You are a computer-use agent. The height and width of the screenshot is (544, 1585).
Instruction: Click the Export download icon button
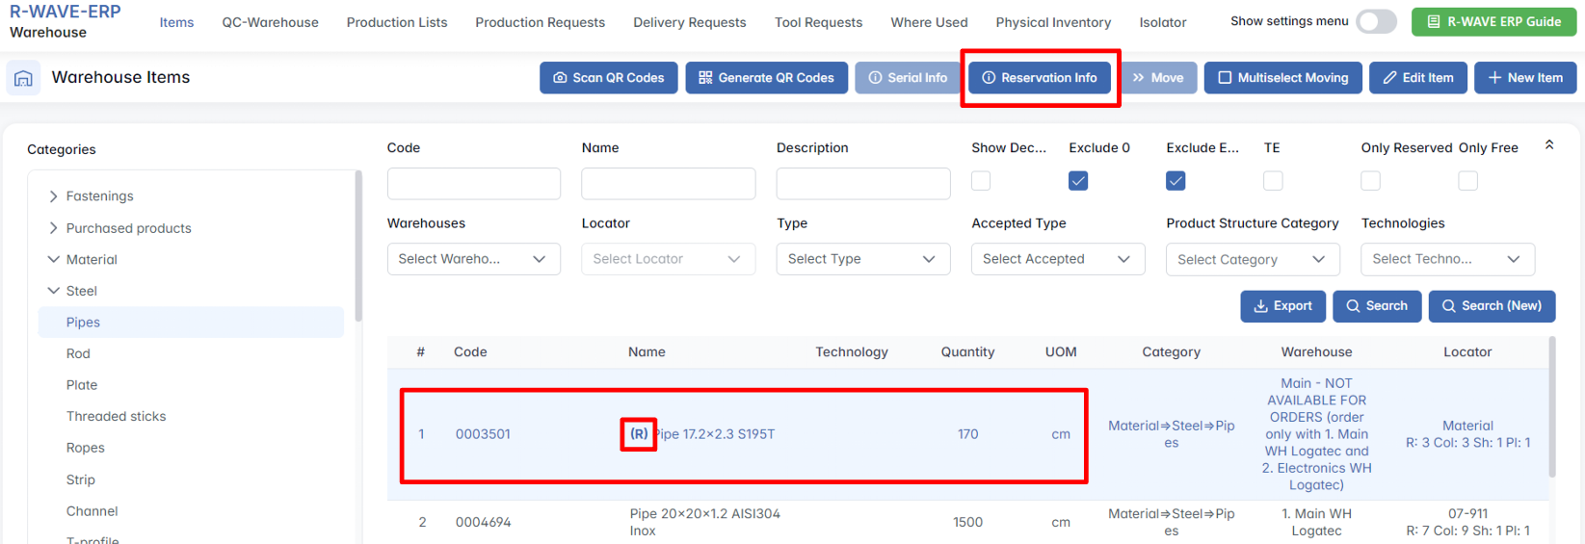tap(1260, 306)
